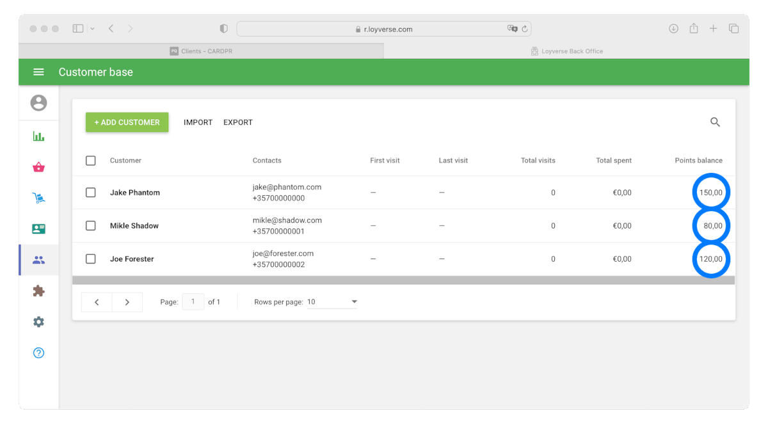768x432 pixels.
Task: Open the Integrations puzzle piece icon
Action: [38, 291]
